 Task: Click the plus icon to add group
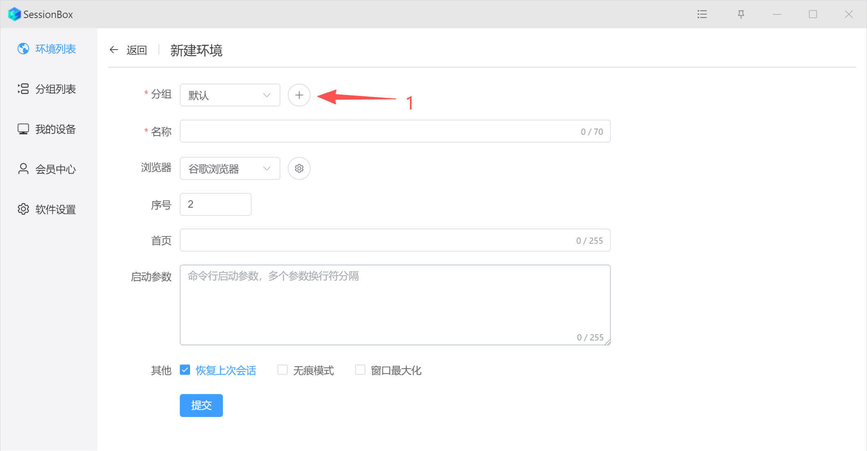click(299, 95)
